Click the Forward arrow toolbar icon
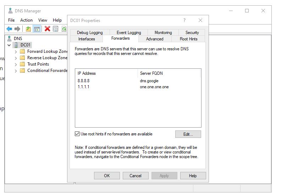287x196 pixels. 17,29
